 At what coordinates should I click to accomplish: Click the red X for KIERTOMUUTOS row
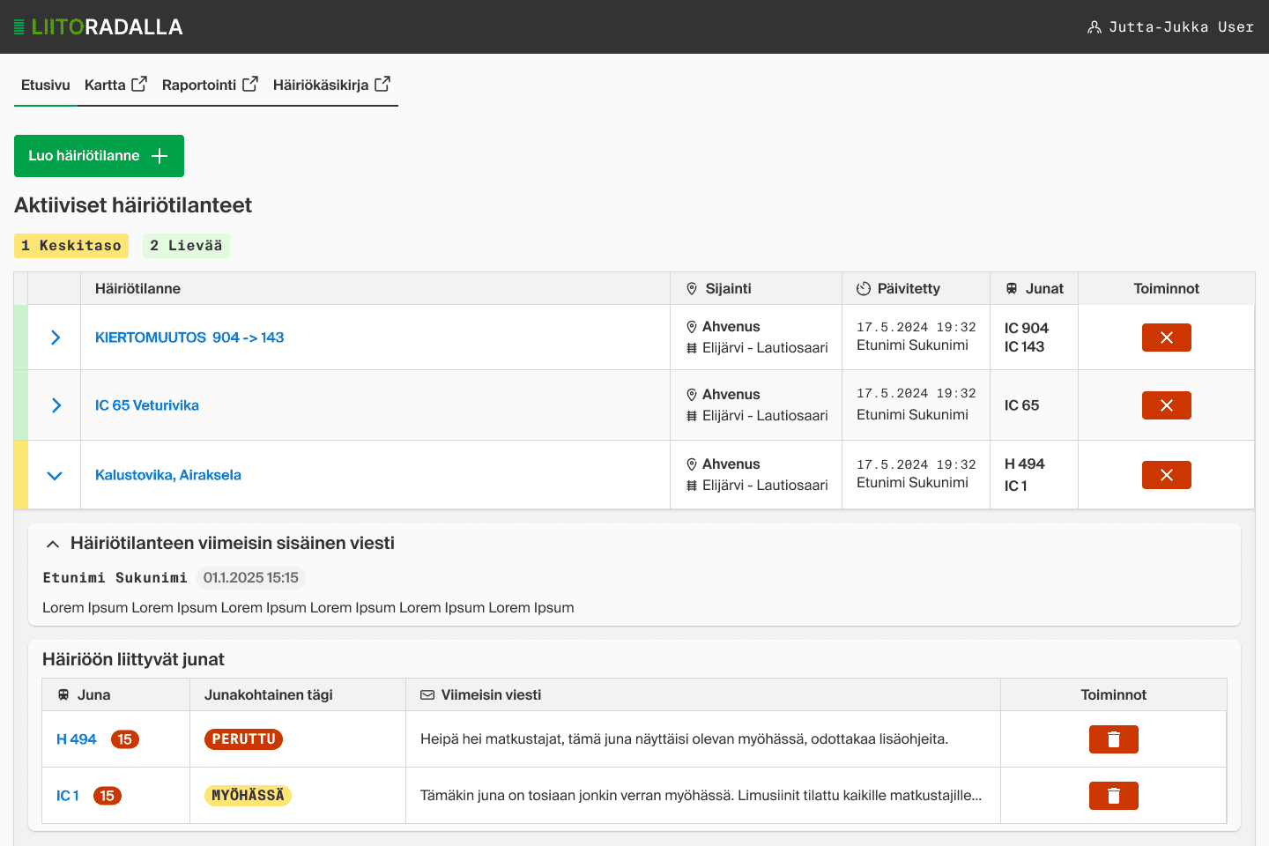click(1166, 338)
